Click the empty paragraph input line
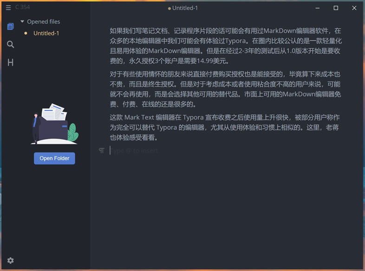The height and width of the screenshot is (271, 365). click(x=225, y=151)
